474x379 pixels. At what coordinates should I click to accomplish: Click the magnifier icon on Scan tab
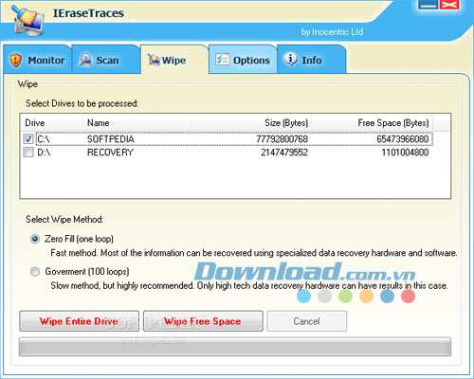85,60
